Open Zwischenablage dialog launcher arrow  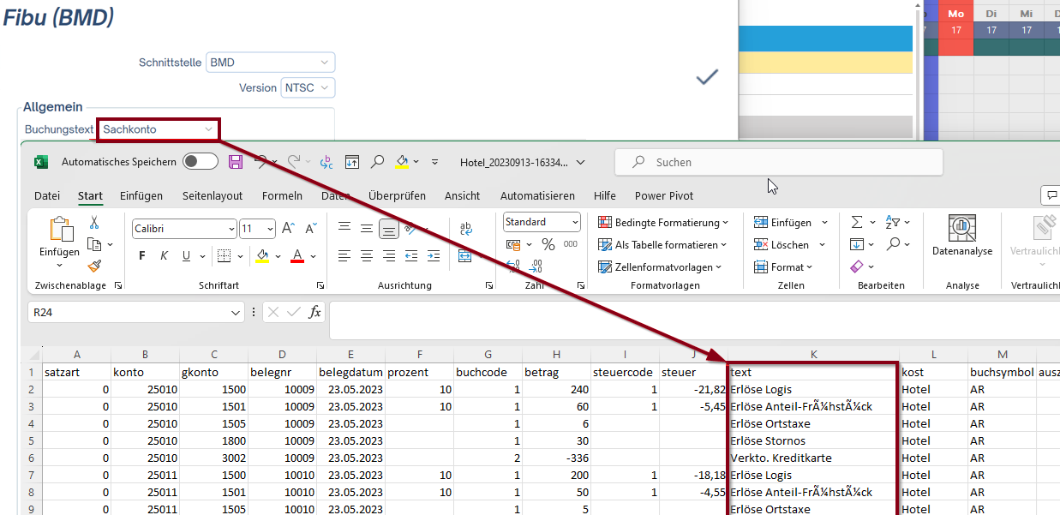click(117, 285)
